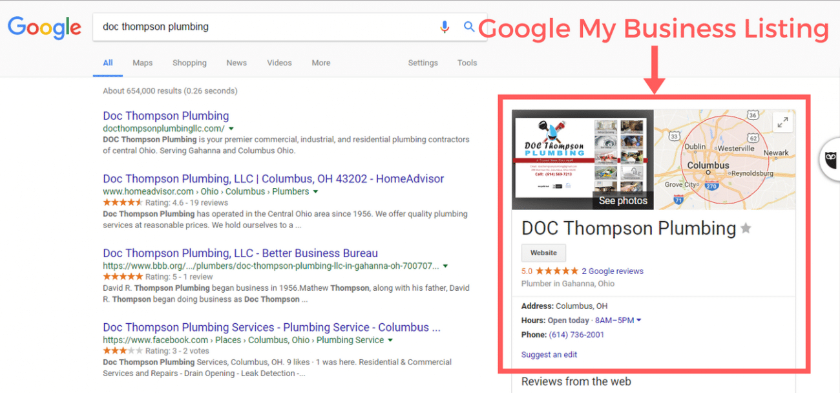Viewport: 840px width, 393px height.
Task: Click the 'Reviews from the web' heading
Action: pyautogui.click(x=576, y=381)
